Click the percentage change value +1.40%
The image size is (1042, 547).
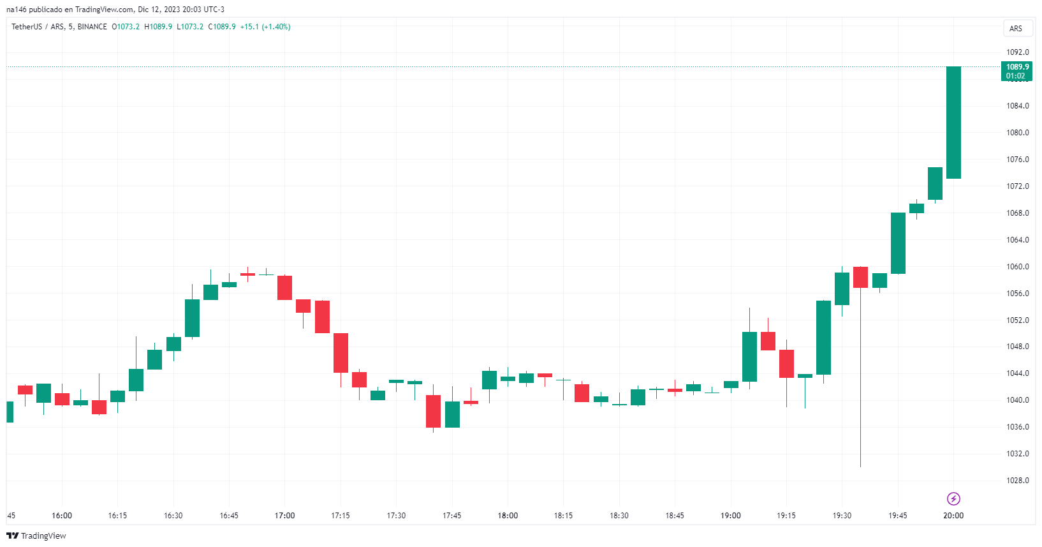276,27
